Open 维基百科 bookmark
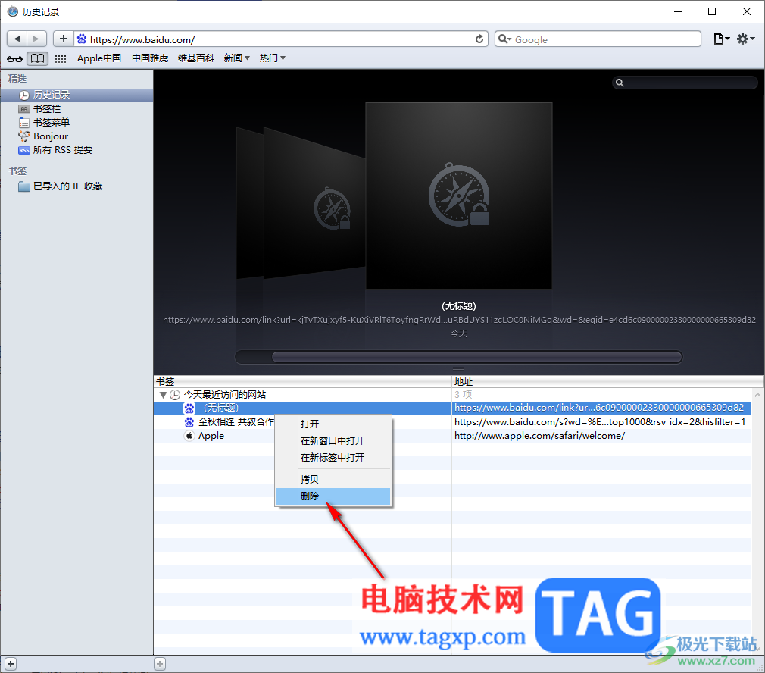This screenshot has width=765, height=673. 195,58
